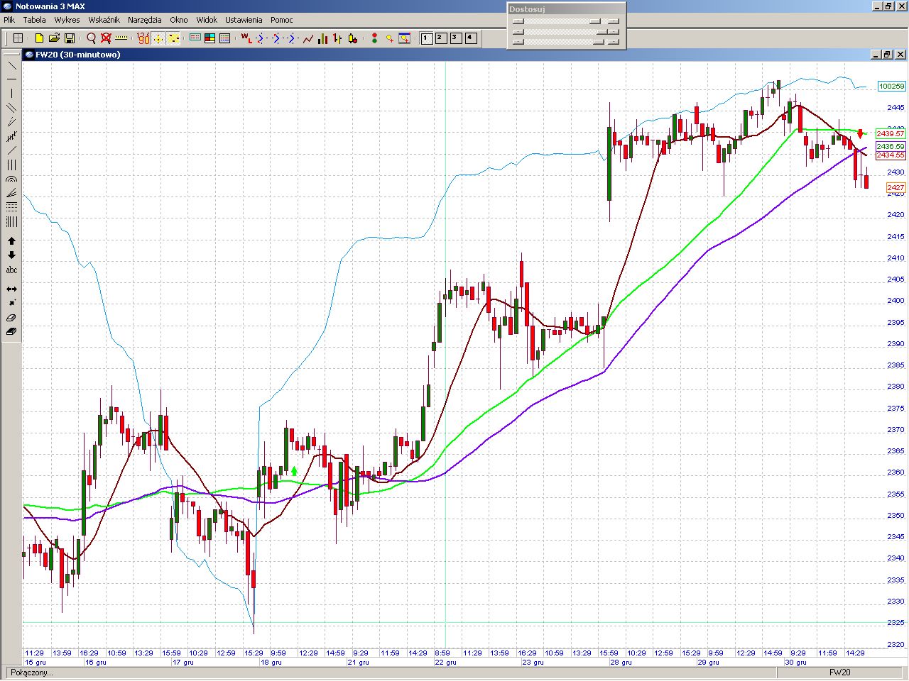Select the double-headed horizontal arrow tool
Screen dimensions: 909x681
(x=11, y=289)
